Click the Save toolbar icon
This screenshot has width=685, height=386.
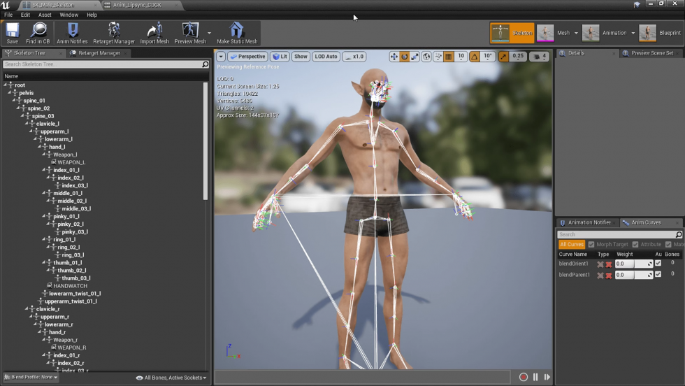13,30
